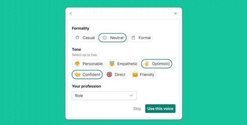Toggle the Friendly tone chip
This screenshot has height=125, width=247.
coord(143,75)
